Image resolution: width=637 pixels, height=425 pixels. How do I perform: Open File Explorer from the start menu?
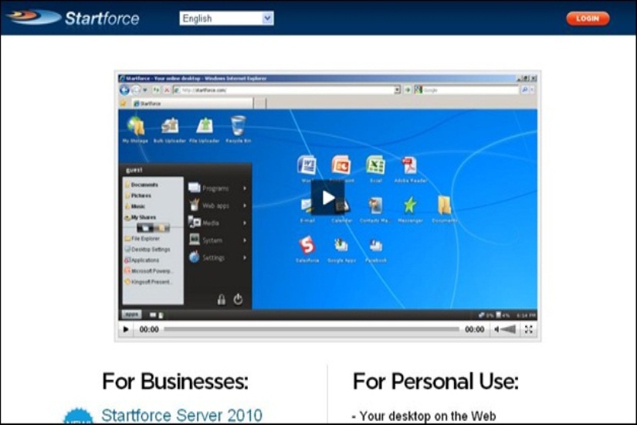[x=142, y=238]
